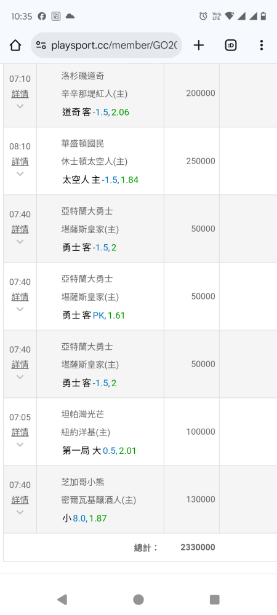277x615 pixels.
Task: Open 詳情 link for 08:10 game
Action: pyautogui.click(x=20, y=162)
